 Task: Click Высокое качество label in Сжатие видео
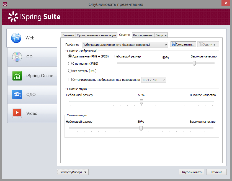[x=202, y=122]
